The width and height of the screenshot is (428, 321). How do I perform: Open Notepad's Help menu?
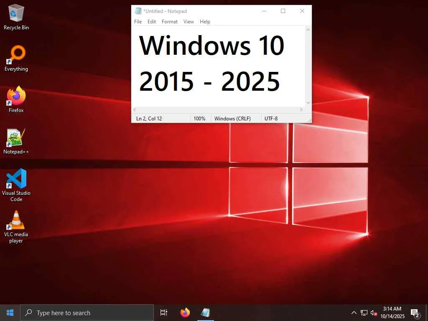[205, 22]
